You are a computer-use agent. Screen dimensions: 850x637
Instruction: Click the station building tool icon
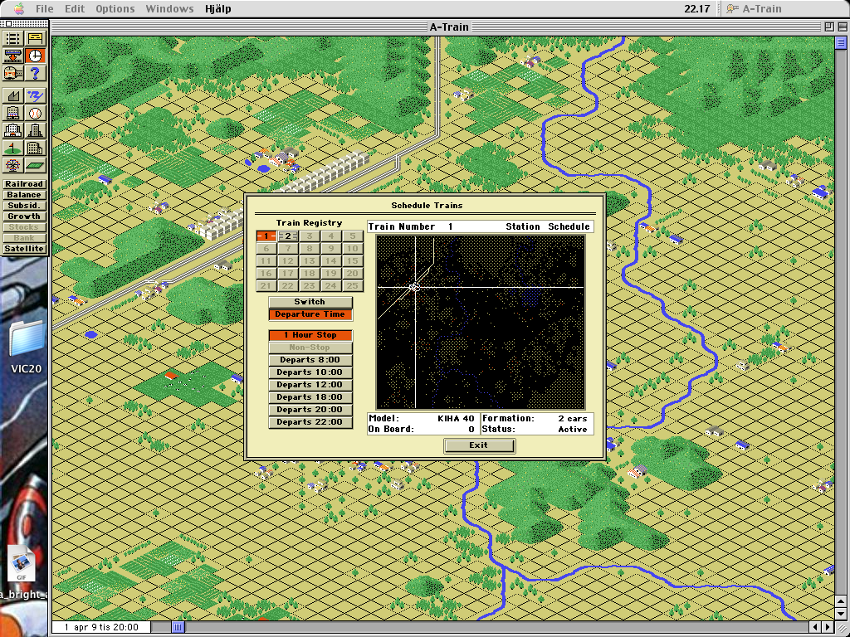click(x=35, y=38)
